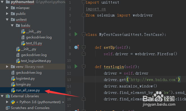186x111 pixels.
Task: Fold the setUp method at line 8
Action: click(84, 47)
